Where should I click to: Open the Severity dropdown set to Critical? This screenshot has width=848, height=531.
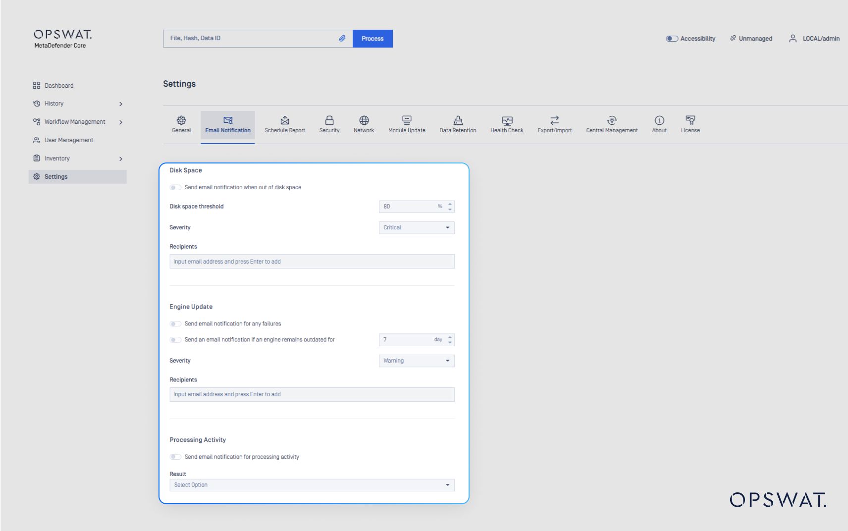point(416,227)
